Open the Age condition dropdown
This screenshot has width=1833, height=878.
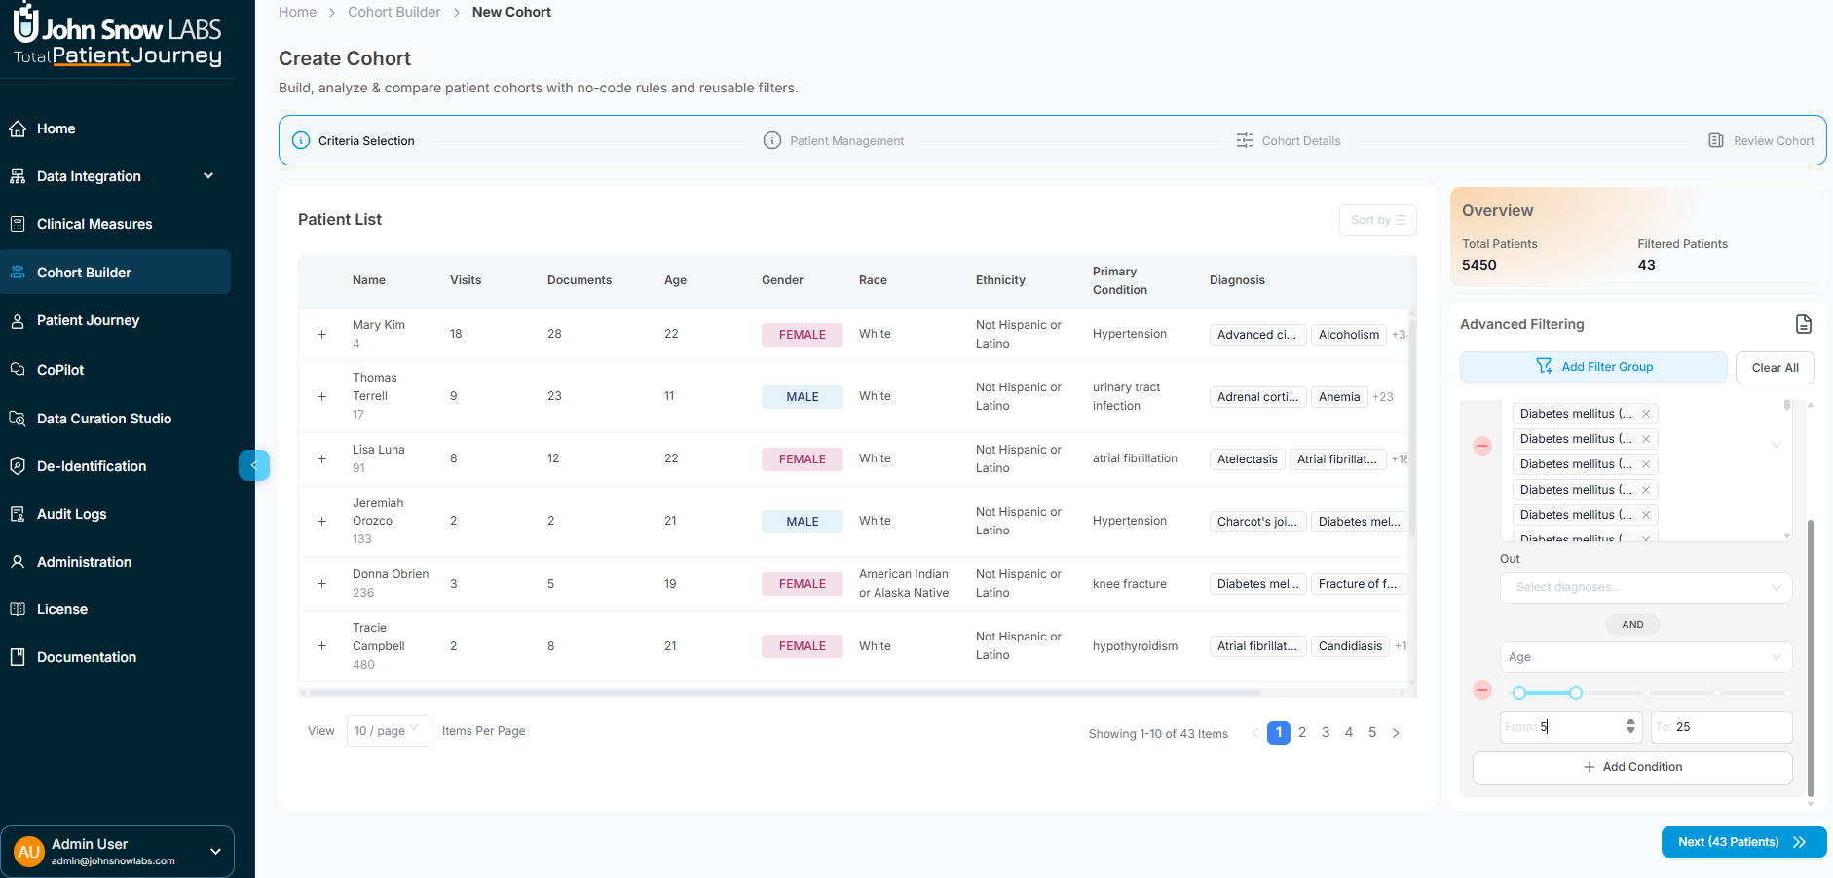click(x=1645, y=657)
